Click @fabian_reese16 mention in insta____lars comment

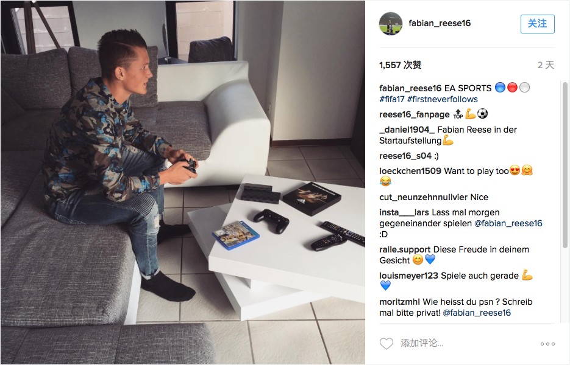point(508,223)
